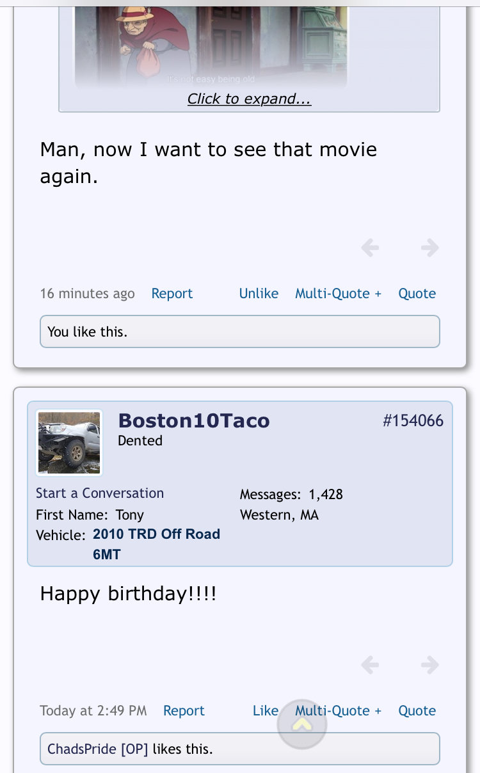Open Boston10Taco's profile via username
The height and width of the screenshot is (773, 480).
click(x=194, y=420)
